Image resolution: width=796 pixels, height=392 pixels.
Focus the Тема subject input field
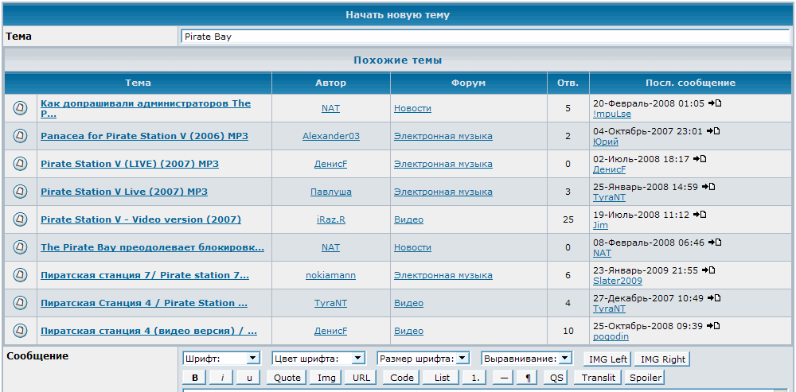486,37
